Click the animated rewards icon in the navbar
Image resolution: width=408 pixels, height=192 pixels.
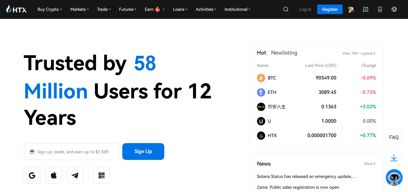(351, 9)
